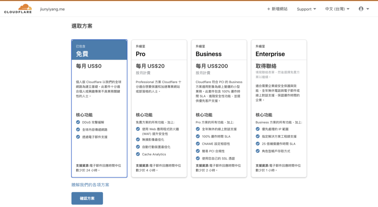Screen dimensions: 378x207
Task: Select the Business plan card
Action: pos(219,108)
